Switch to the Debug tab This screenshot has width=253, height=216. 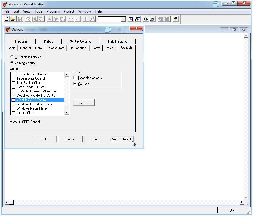[x=49, y=41]
